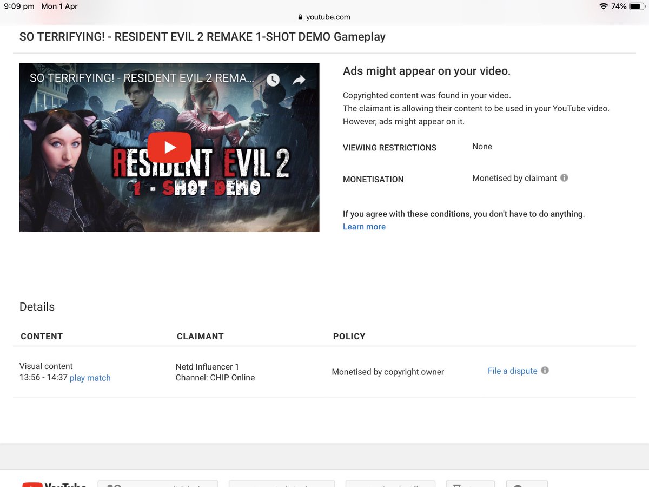Select 'Monetised by copyright owner' policy text

point(388,372)
